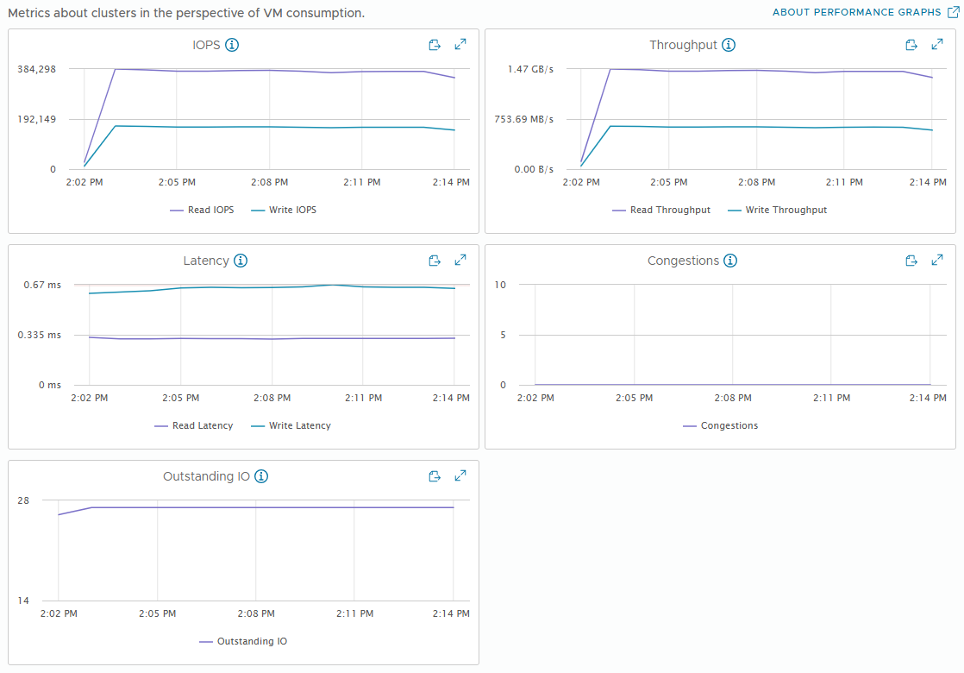Click the 0.67 ms axis label
Image resolution: width=964 pixels, height=673 pixels.
click(42, 285)
